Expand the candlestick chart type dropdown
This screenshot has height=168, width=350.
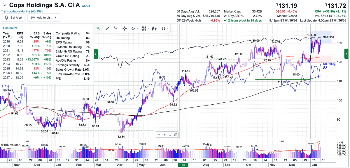[155, 28]
